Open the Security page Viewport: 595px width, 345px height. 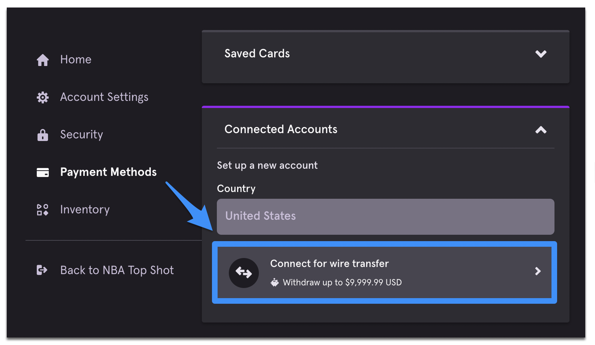(81, 135)
